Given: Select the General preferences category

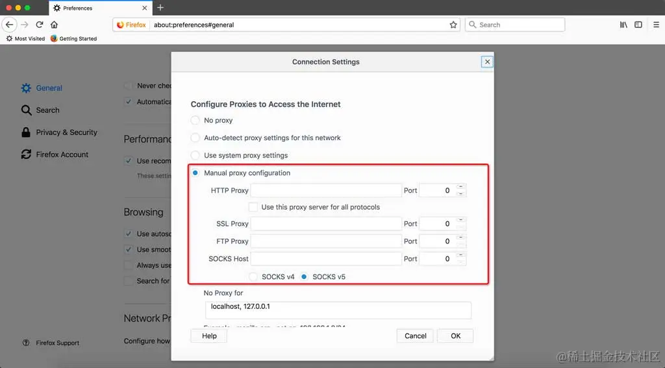Looking at the screenshot, I should 42,88.
